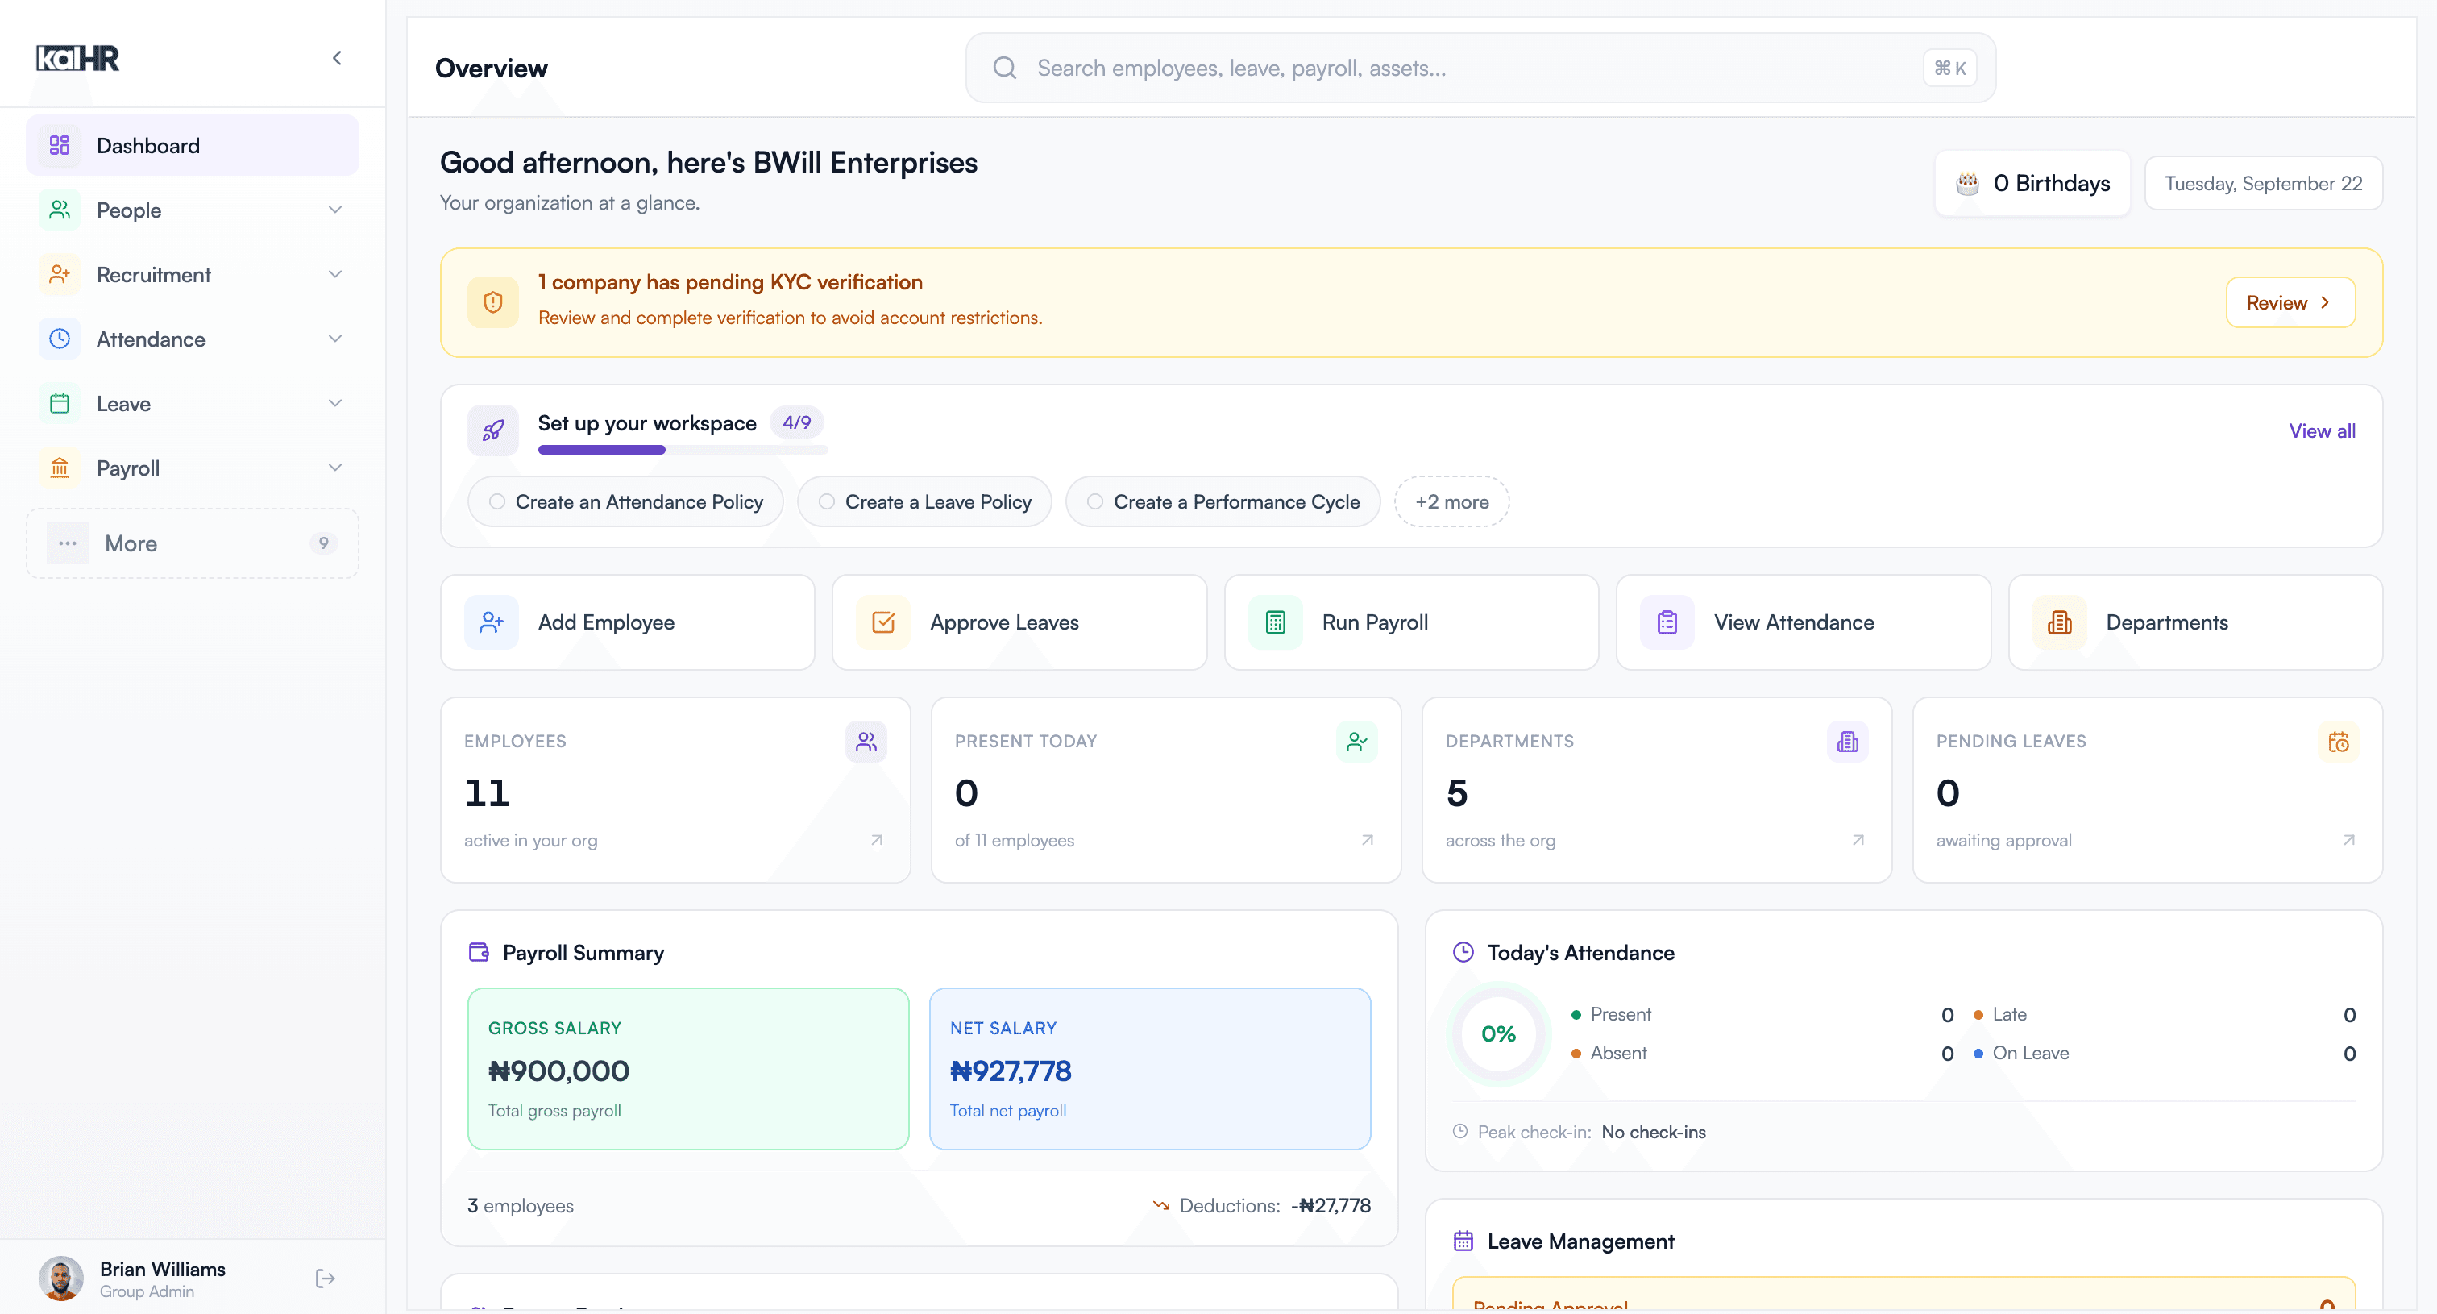
Task: Click the search magnifier icon
Action: 1005,68
